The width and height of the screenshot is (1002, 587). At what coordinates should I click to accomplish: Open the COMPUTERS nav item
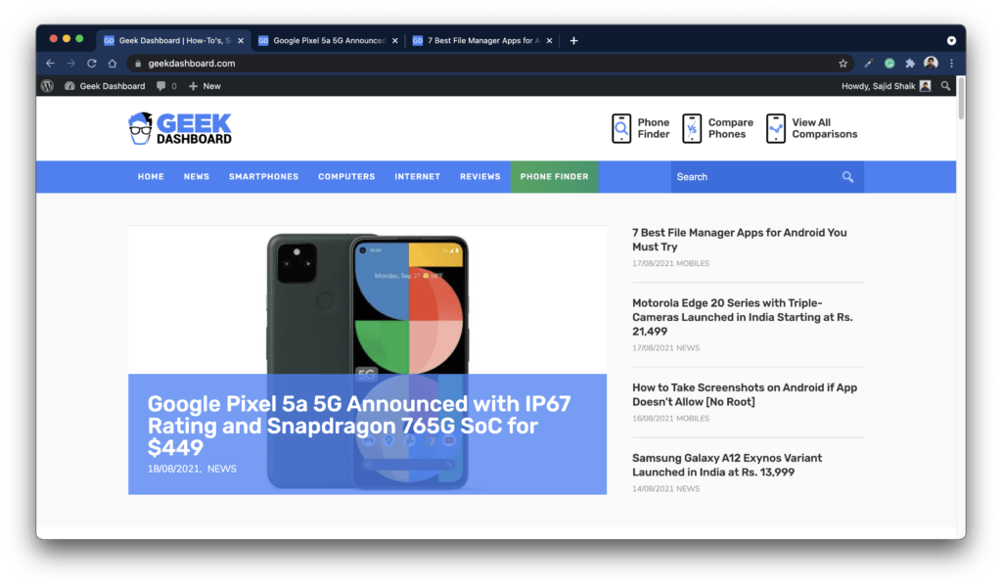click(x=346, y=177)
